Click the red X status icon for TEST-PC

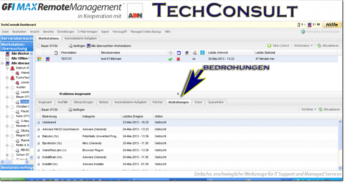(178, 59)
